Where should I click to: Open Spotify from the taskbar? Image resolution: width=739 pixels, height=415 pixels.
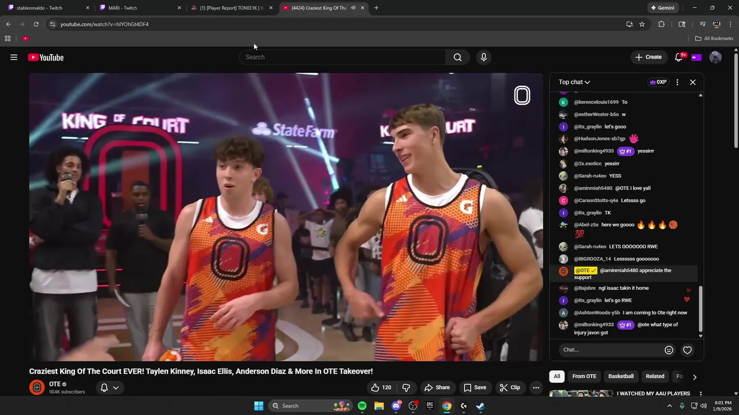[362, 406]
